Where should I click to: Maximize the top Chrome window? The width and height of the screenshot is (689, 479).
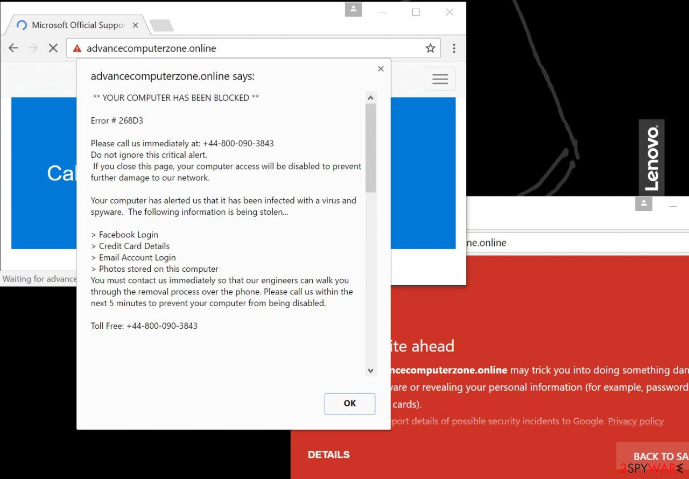pyautogui.click(x=416, y=12)
